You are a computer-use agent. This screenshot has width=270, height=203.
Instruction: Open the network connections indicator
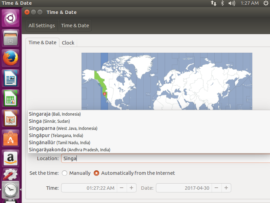[x=214, y=3]
